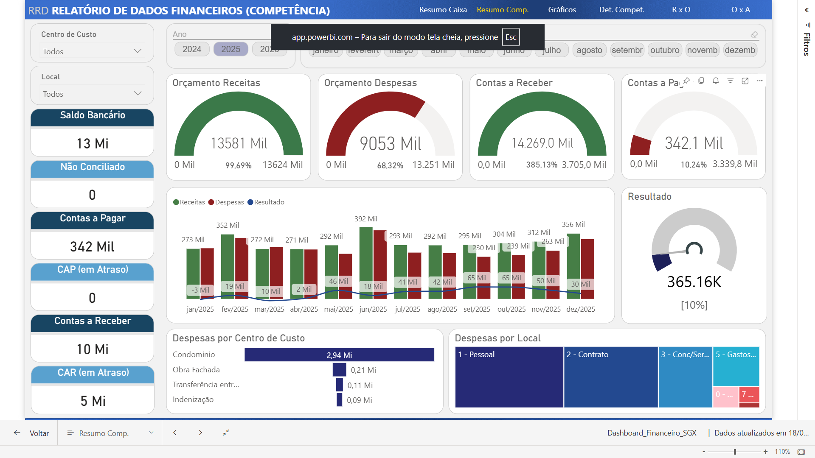Select the agosto month button
The image size is (815, 458).
[x=589, y=50]
